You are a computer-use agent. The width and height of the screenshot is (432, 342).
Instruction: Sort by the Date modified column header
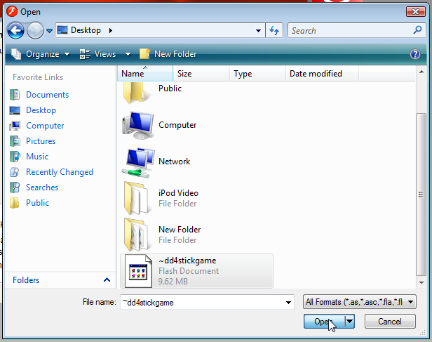[316, 74]
